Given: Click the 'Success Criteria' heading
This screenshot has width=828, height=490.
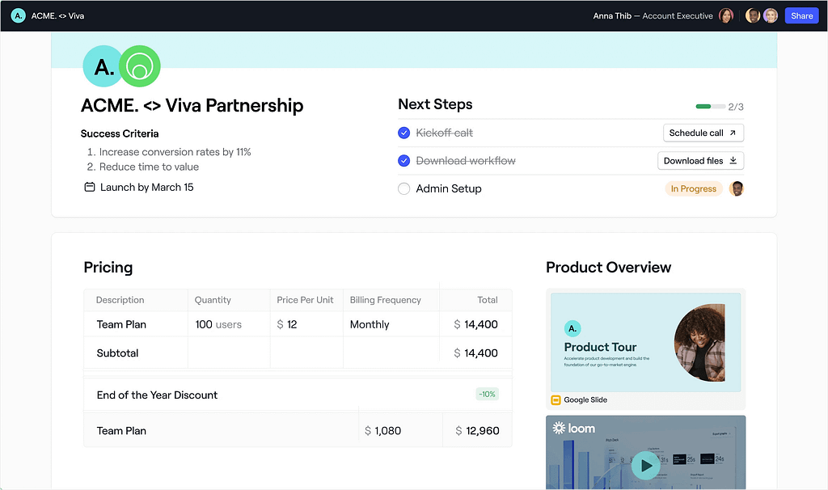Looking at the screenshot, I should click(x=120, y=133).
